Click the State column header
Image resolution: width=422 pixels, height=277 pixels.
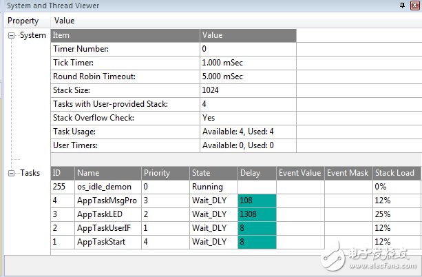click(x=213, y=173)
